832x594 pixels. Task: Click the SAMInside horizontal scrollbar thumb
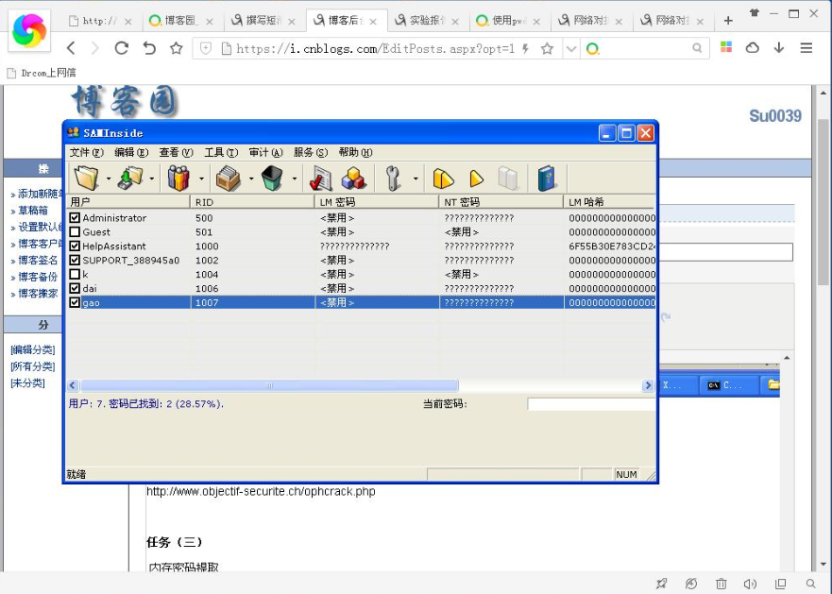269,385
